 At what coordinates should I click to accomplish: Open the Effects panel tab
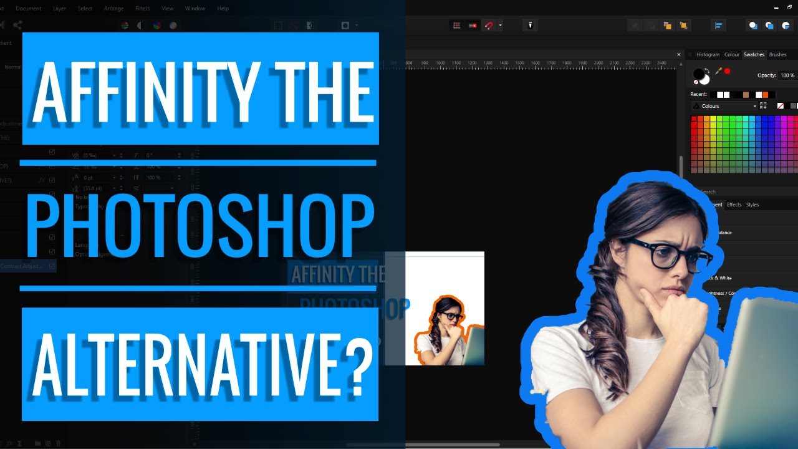pyautogui.click(x=734, y=205)
